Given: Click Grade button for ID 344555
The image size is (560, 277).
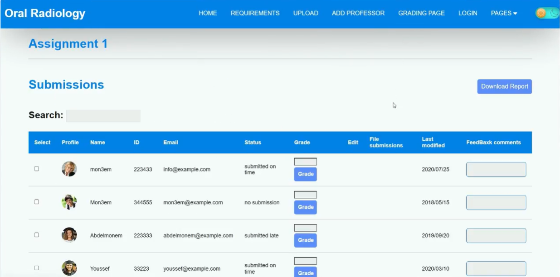Looking at the screenshot, I should click(305, 207).
